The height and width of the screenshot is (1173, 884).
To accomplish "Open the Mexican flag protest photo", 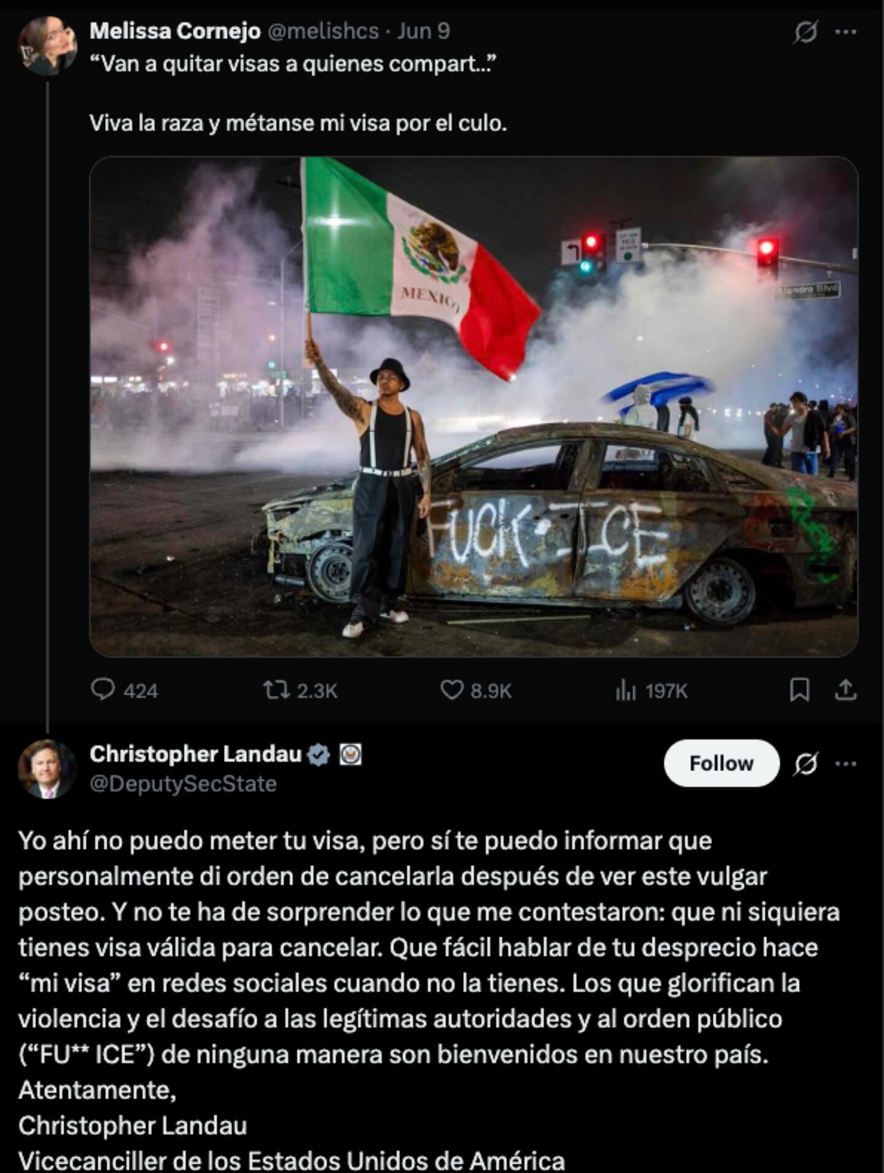I will (473, 406).
